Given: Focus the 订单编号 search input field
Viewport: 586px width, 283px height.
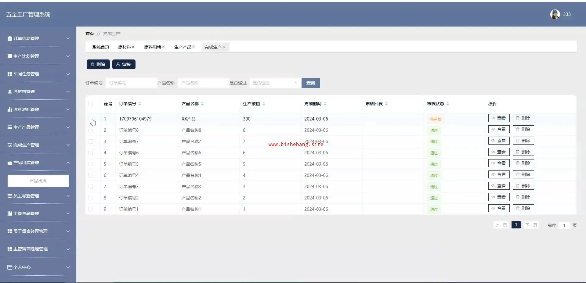Looking at the screenshot, I should (131, 83).
